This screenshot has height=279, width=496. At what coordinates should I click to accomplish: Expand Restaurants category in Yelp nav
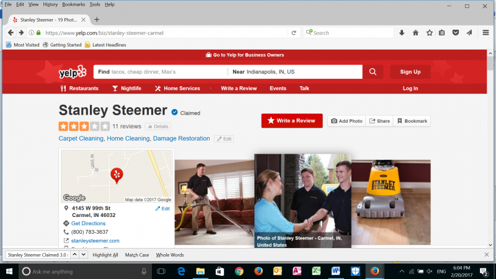click(x=79, y=89)
